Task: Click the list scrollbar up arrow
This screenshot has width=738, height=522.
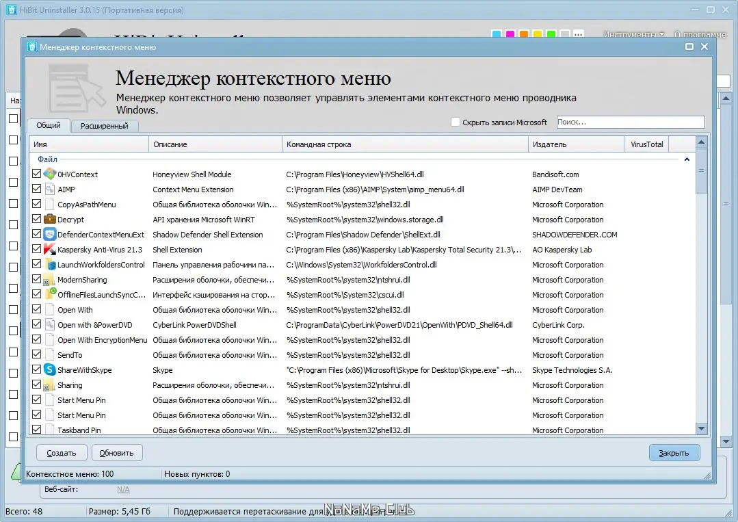Action: (701, 142)
